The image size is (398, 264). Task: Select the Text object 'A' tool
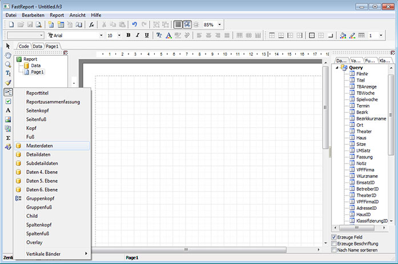(x=8, y=110)
